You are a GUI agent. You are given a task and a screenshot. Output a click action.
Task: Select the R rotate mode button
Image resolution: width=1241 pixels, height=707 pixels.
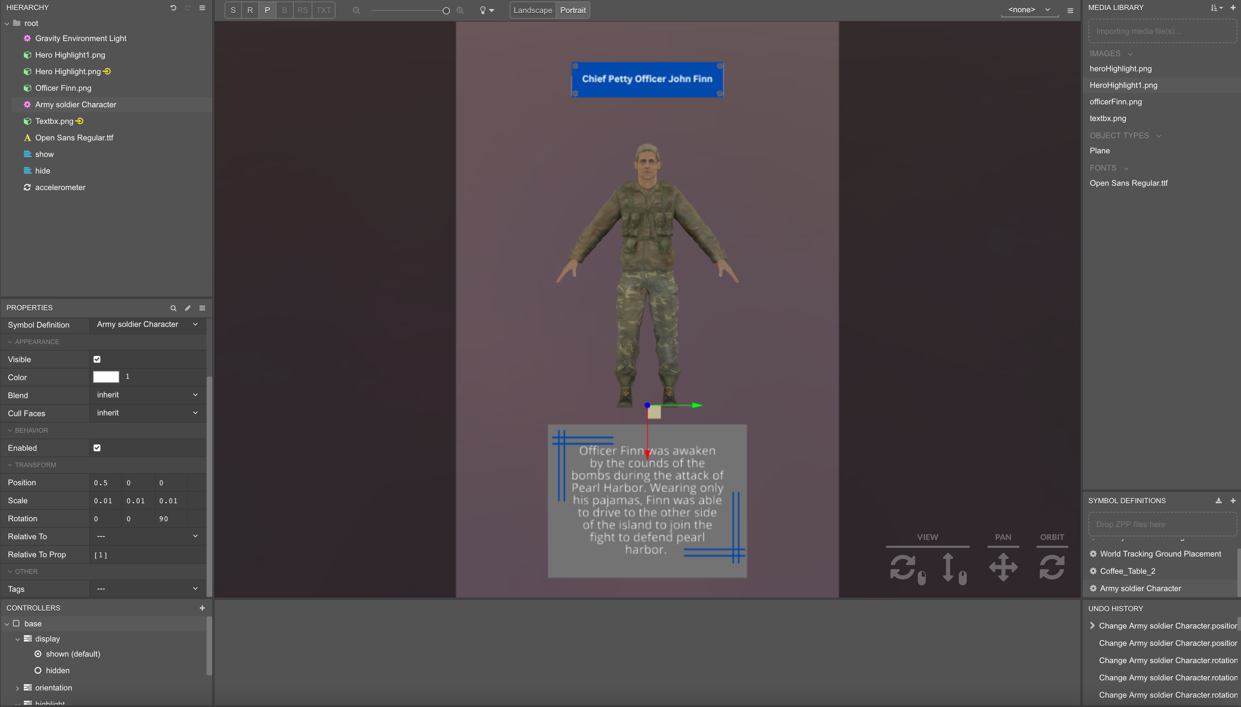(250, 10)
